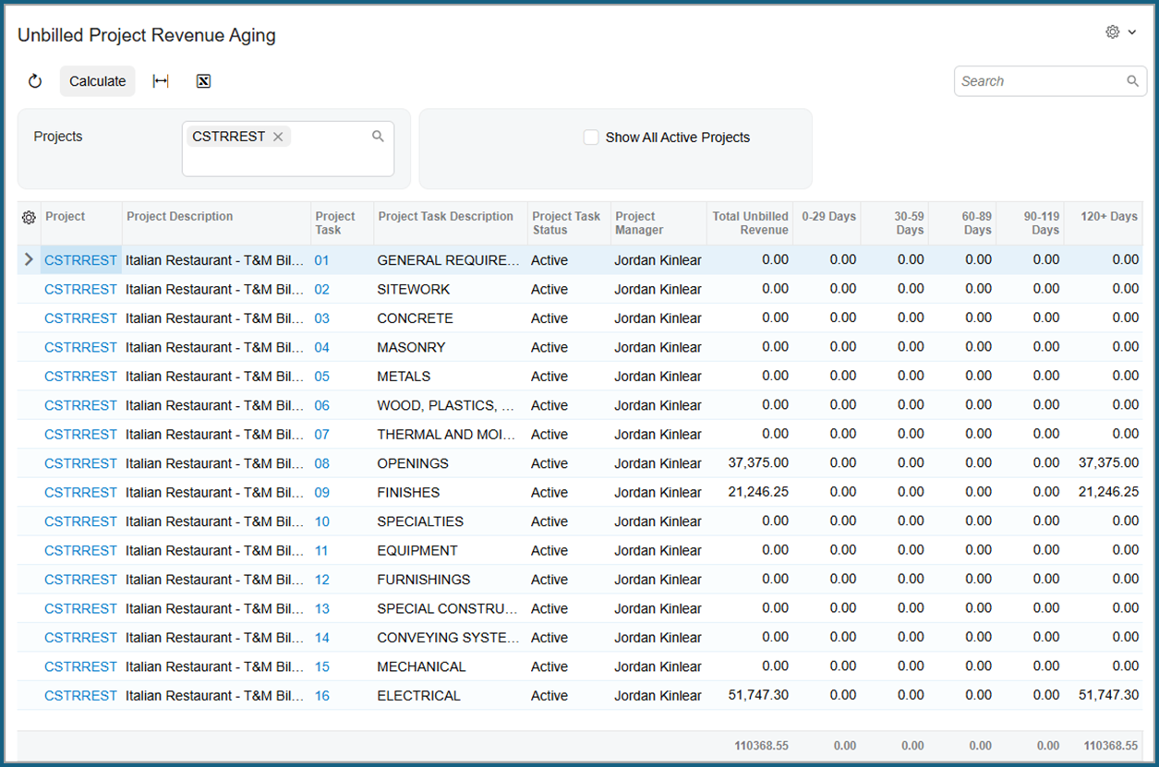1159x767 pixels.
Task: Click the magnifier icon in the Search box
Action: click(1132, 81)
